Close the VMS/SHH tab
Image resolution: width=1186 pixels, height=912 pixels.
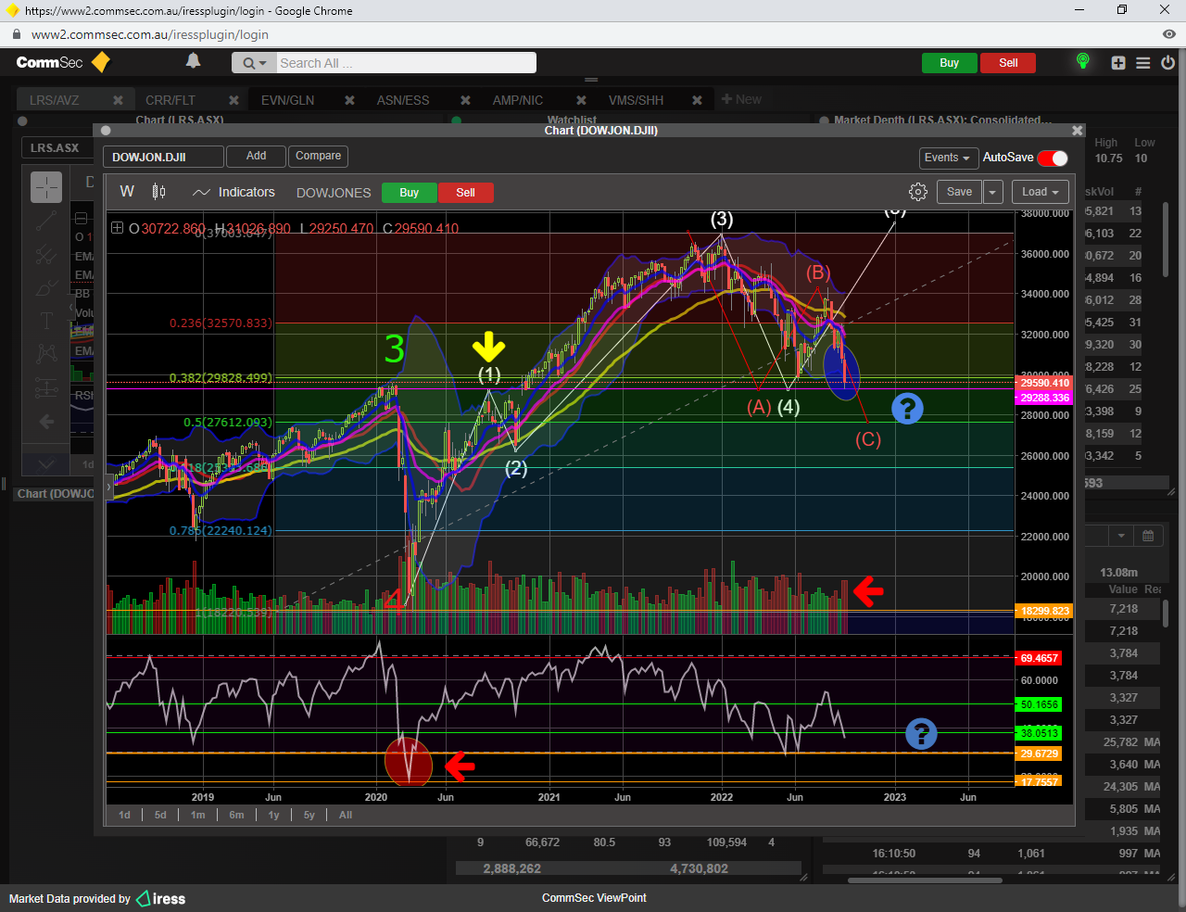pos(697,100)
